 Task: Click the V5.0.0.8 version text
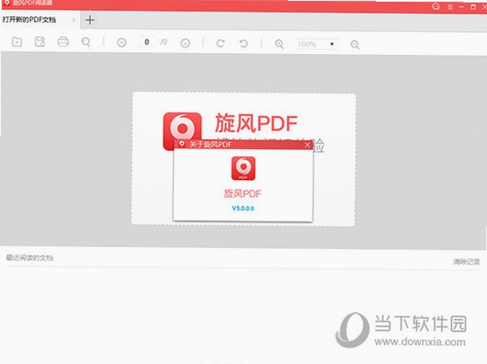click(243, 209)
